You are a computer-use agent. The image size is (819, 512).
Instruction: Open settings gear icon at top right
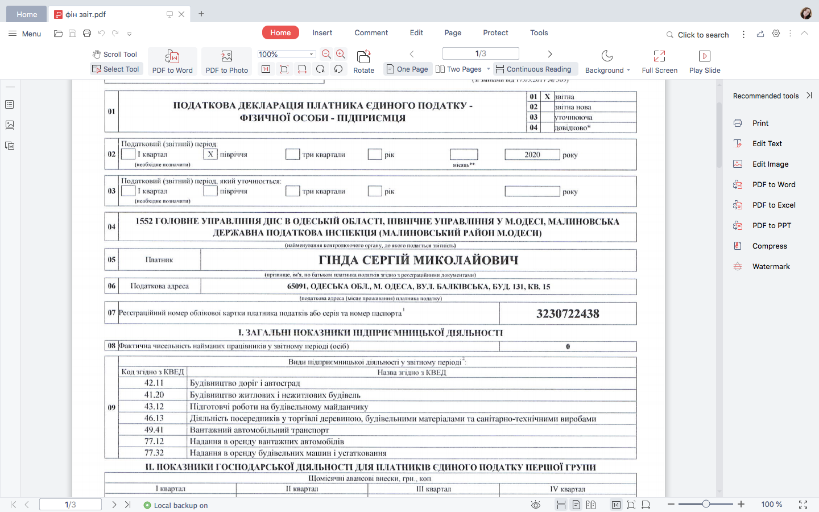[x=776, y=34]
